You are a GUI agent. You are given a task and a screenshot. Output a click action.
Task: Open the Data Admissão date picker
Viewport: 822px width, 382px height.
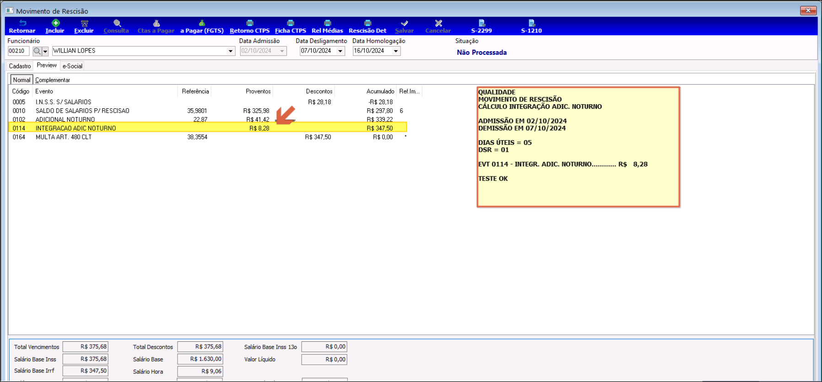tap(282, 51)
